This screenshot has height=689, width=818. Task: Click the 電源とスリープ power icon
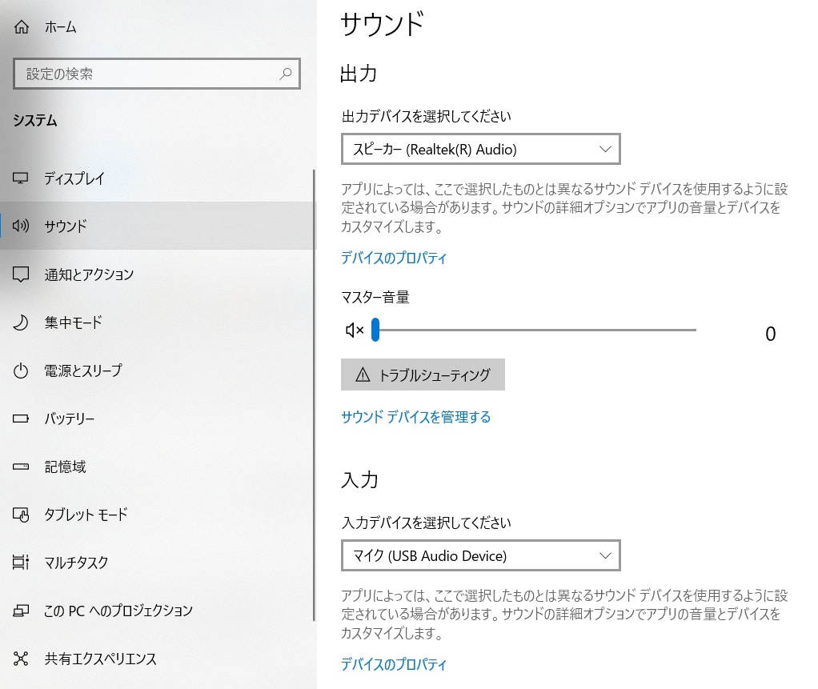pyautogui.click(x=20, y=371)
